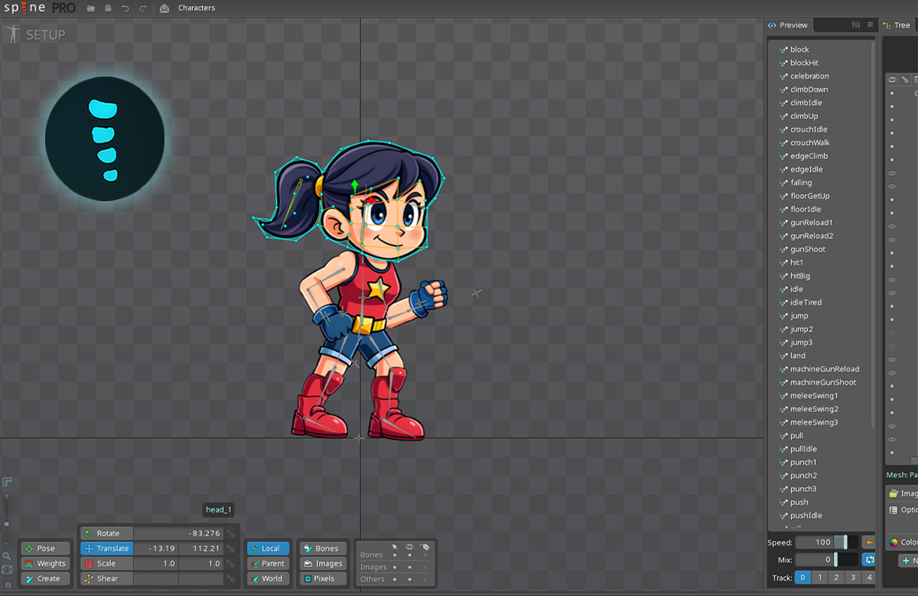The height and width of the screenshot is (596, 918).
Task: Open the Preview panel options menu
Action: (x=871, y=25)
